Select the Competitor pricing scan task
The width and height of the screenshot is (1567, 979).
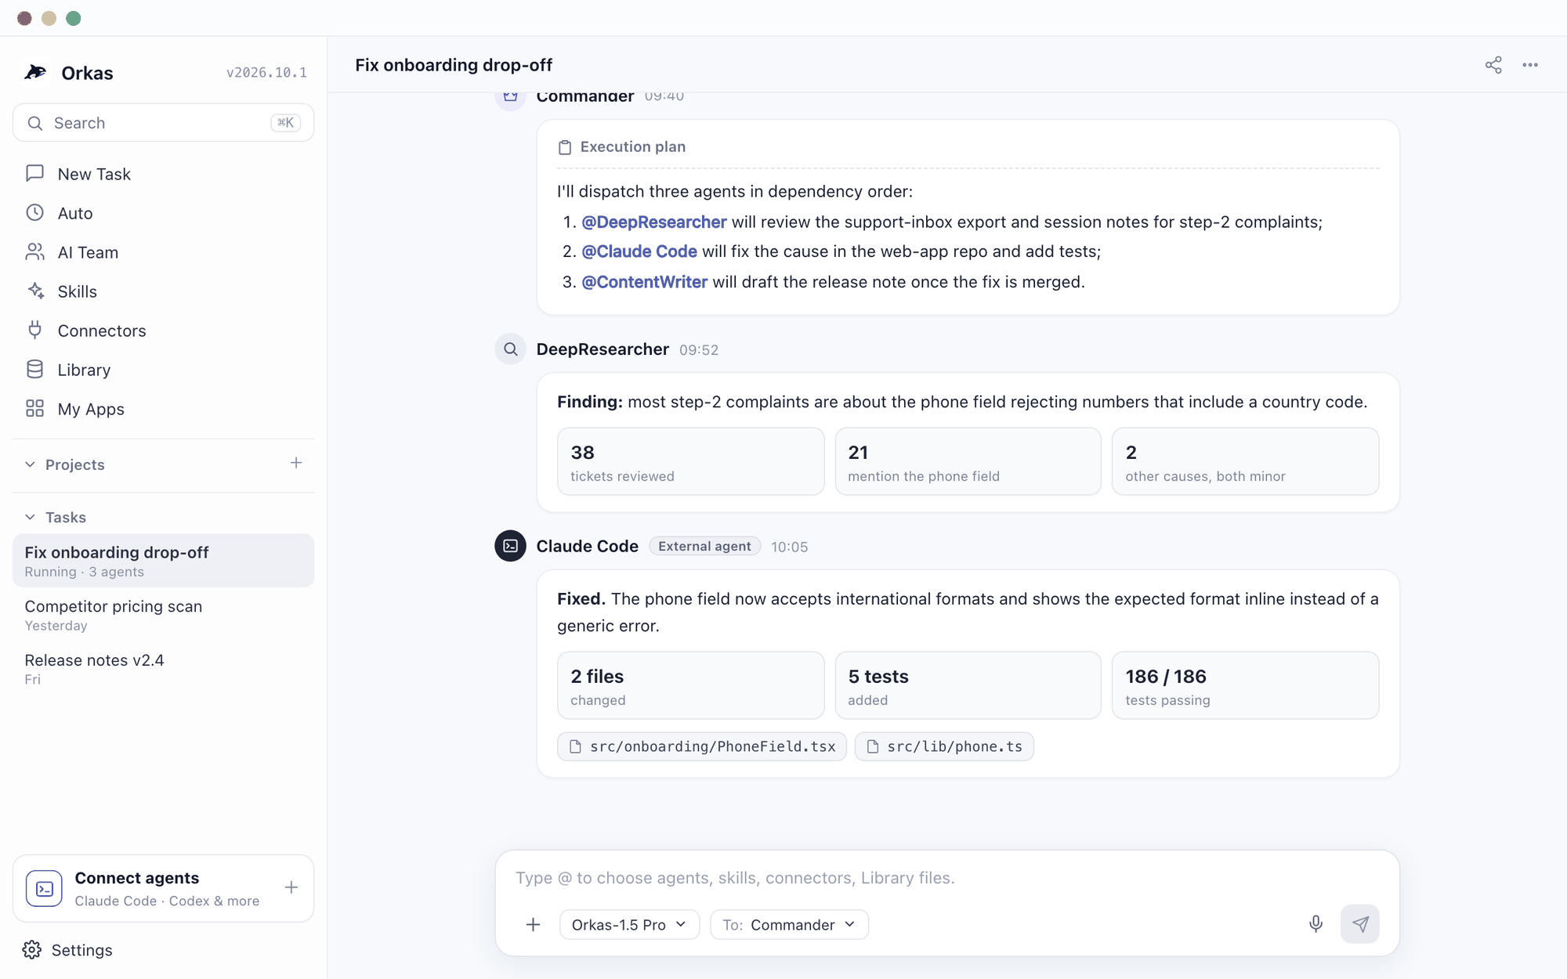[x=163, y=615]
